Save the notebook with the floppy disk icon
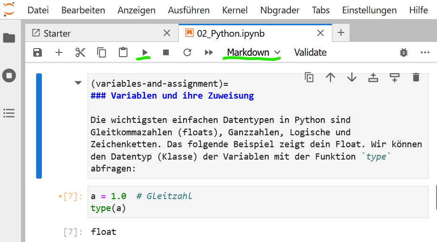 pos(38,52)
